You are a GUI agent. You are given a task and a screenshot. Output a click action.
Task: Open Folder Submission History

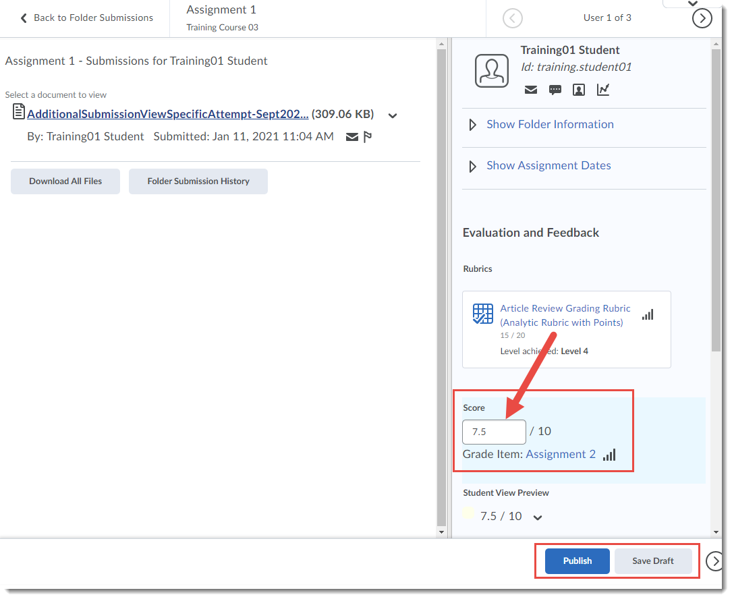198,181
